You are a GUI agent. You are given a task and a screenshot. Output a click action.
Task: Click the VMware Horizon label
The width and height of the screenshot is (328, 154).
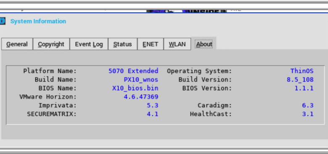[48, 97]
